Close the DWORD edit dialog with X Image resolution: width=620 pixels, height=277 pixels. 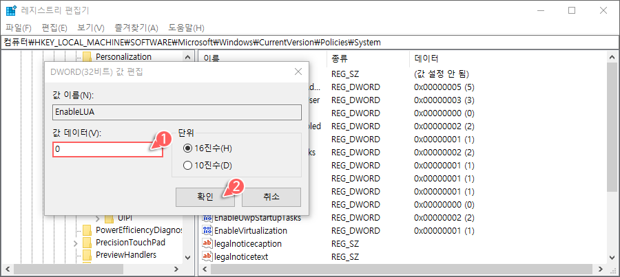[298, 71]
